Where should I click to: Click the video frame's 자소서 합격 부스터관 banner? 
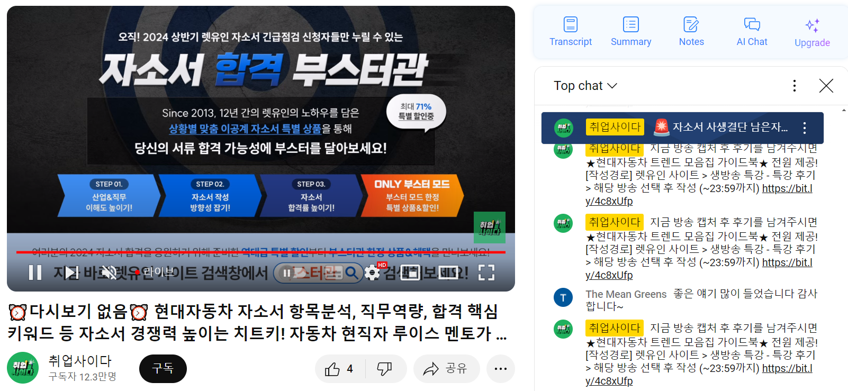tap(263, 69)
